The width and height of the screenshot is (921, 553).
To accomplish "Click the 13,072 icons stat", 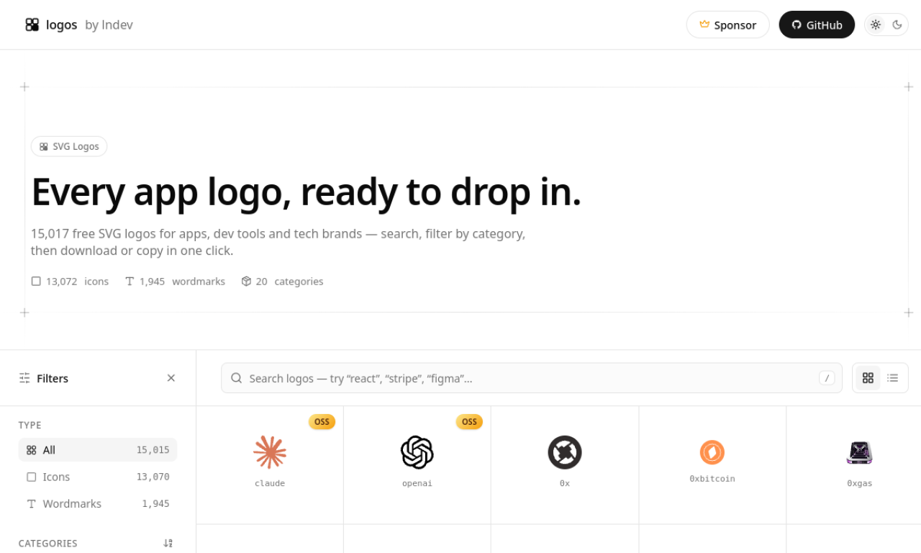I will [x=70, y=282].
